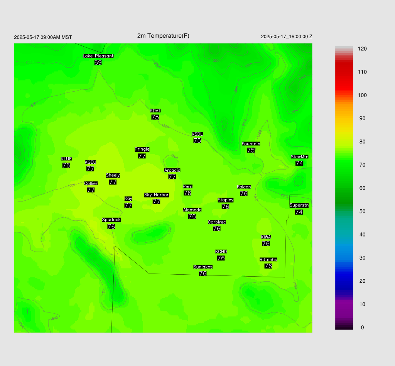This screenshot has height=366, width=395.
Task: Click the Rittenhs station label
Action: coord(268,260)
